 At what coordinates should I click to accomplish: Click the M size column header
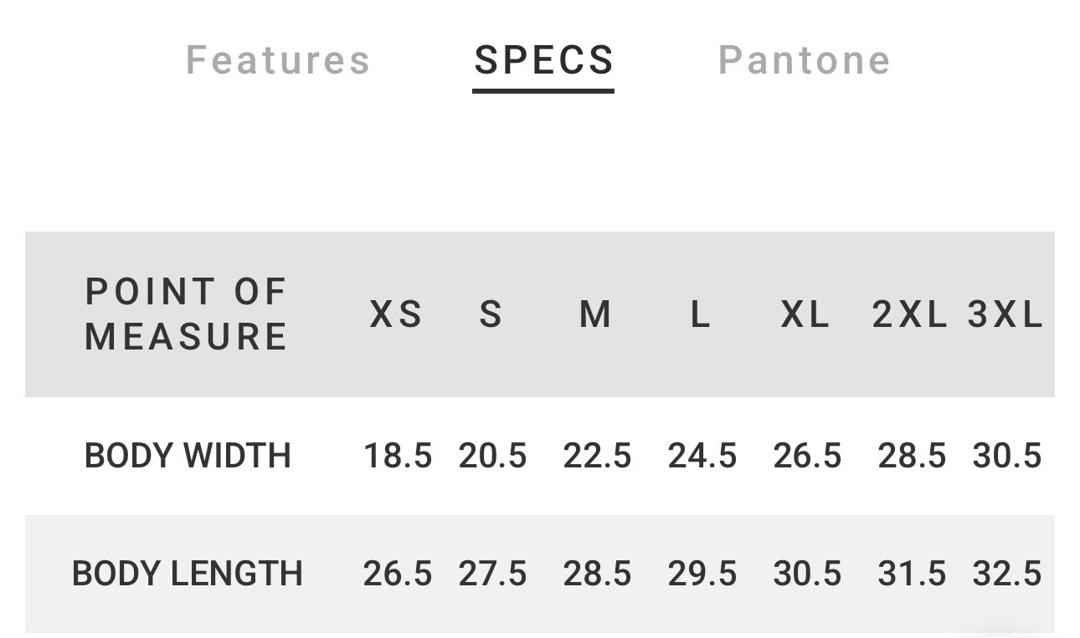pyautogui.click(x=596, y=315)
